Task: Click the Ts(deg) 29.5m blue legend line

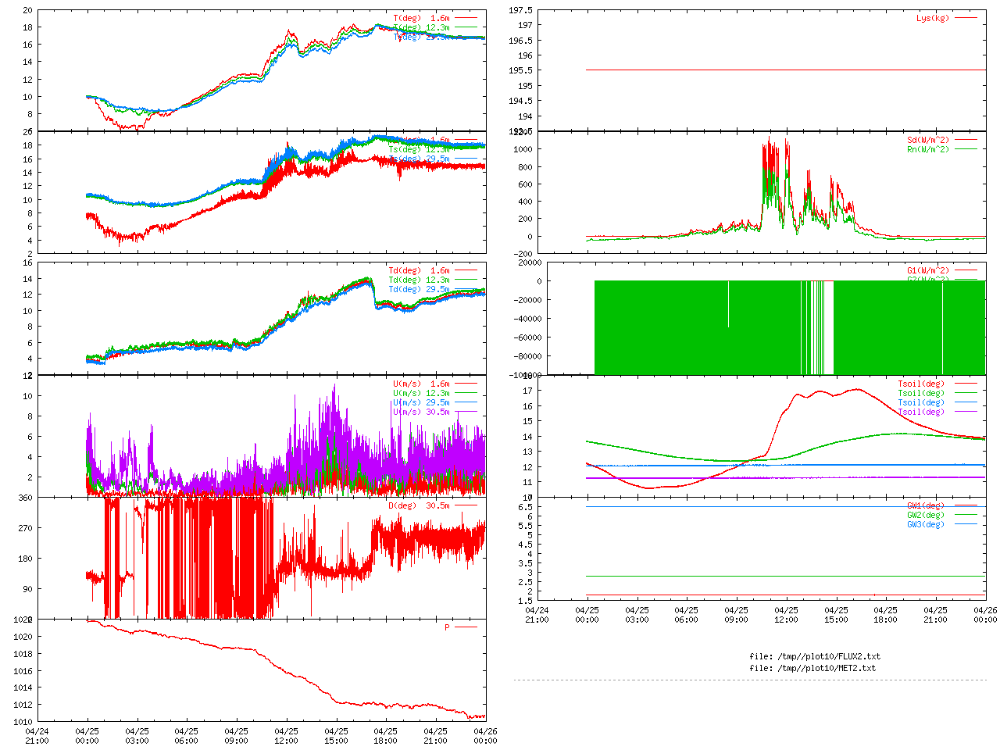Action: point(466,159)
